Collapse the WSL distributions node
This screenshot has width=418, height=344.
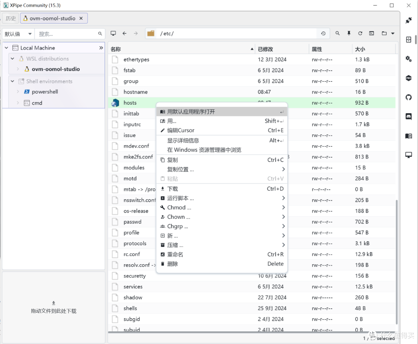click(12, 58)
